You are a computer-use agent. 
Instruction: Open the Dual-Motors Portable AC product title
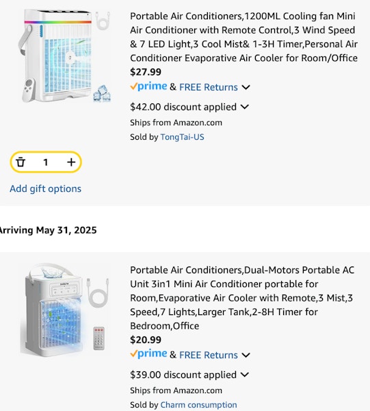(x=242, y=298)
